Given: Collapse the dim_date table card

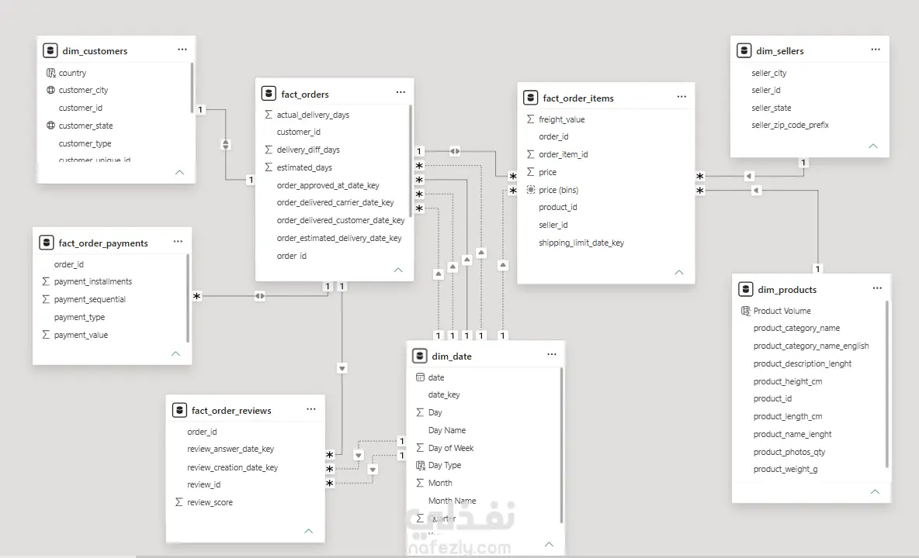Looking at the screenshot, I should (549, 545).
